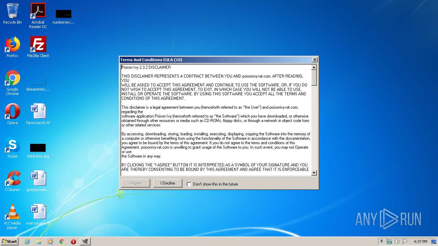
Task: Select farmcouncil.rtf document icon
Action: click(38, 114)
